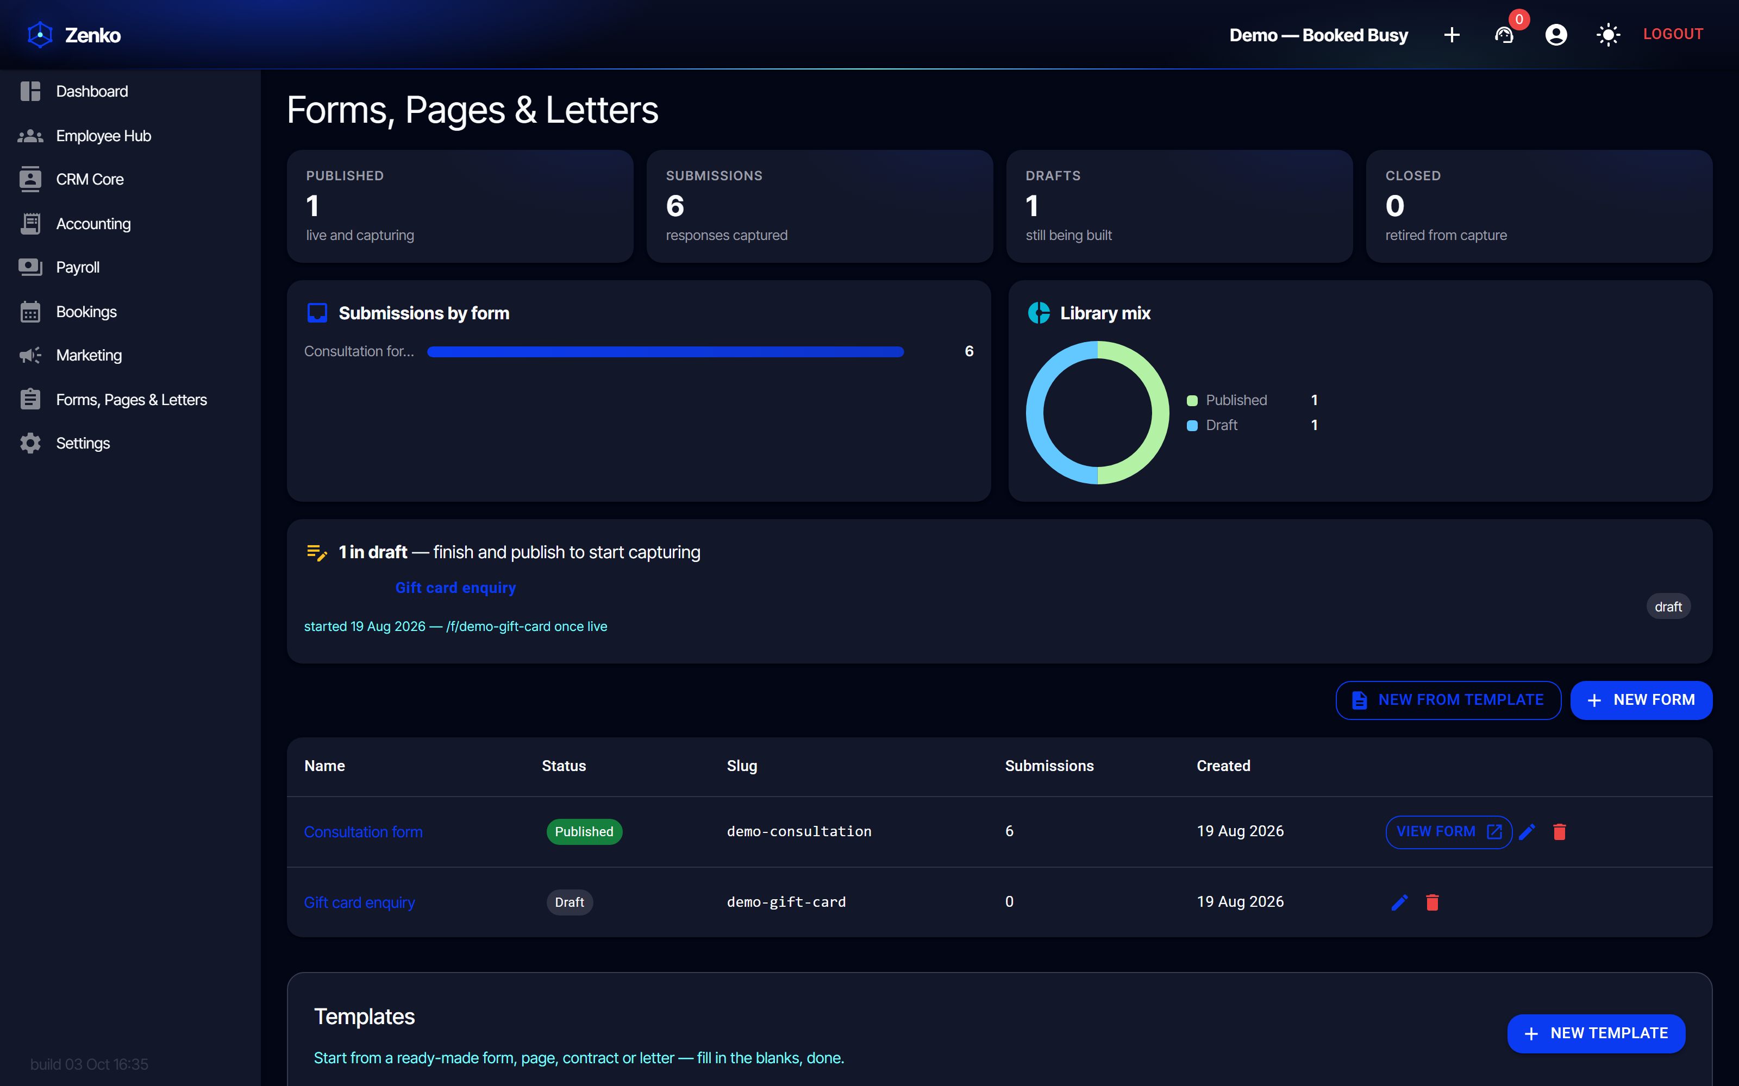Open the Bookings section
Viewport: 1739px width, 1086px height.
tap(130, 312)
